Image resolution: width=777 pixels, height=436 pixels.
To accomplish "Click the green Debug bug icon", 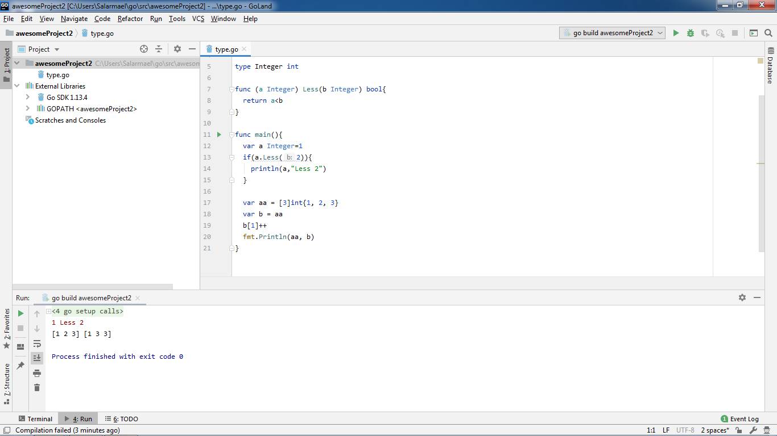I will [691, 33].
